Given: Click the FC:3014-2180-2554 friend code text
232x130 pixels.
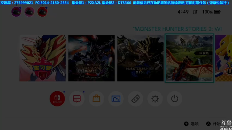Looking at the screenshot, I should (x=52, y=3).
